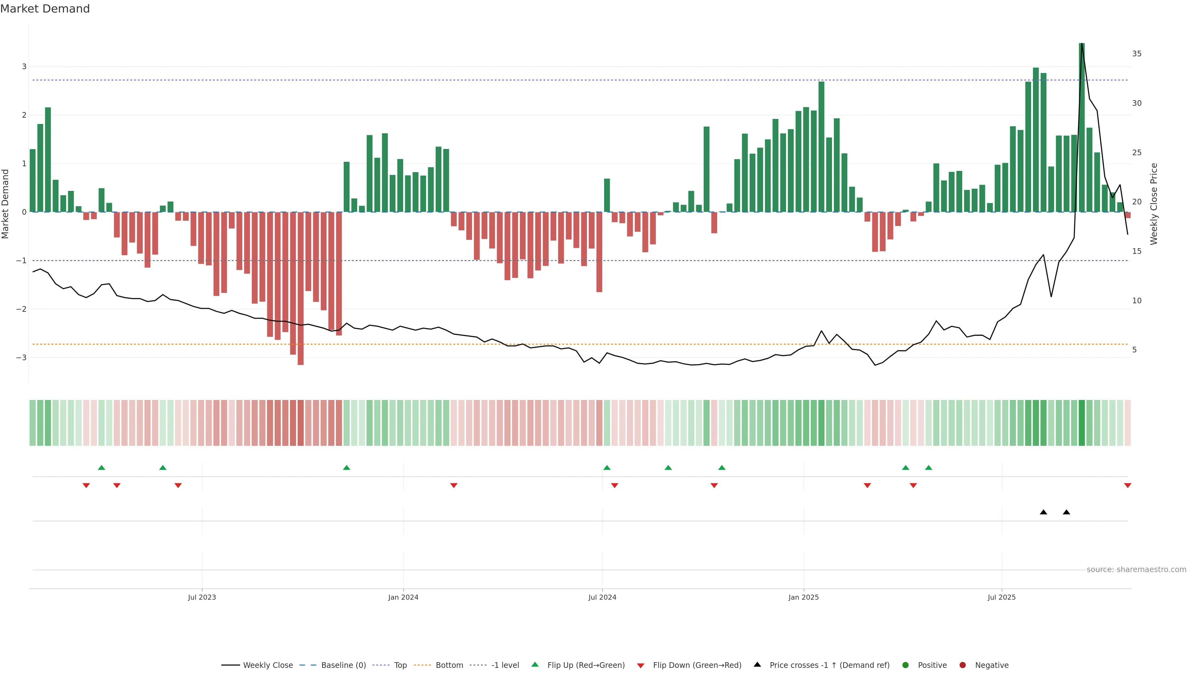Screen dimensions: 1202x676
Task: Click the first black triangle marker near Jul 2025
Action: tap(1043, 512)
